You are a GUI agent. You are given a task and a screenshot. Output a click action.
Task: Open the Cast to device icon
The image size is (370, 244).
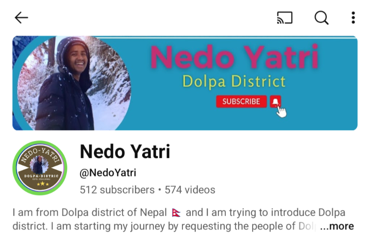[285, 18]
